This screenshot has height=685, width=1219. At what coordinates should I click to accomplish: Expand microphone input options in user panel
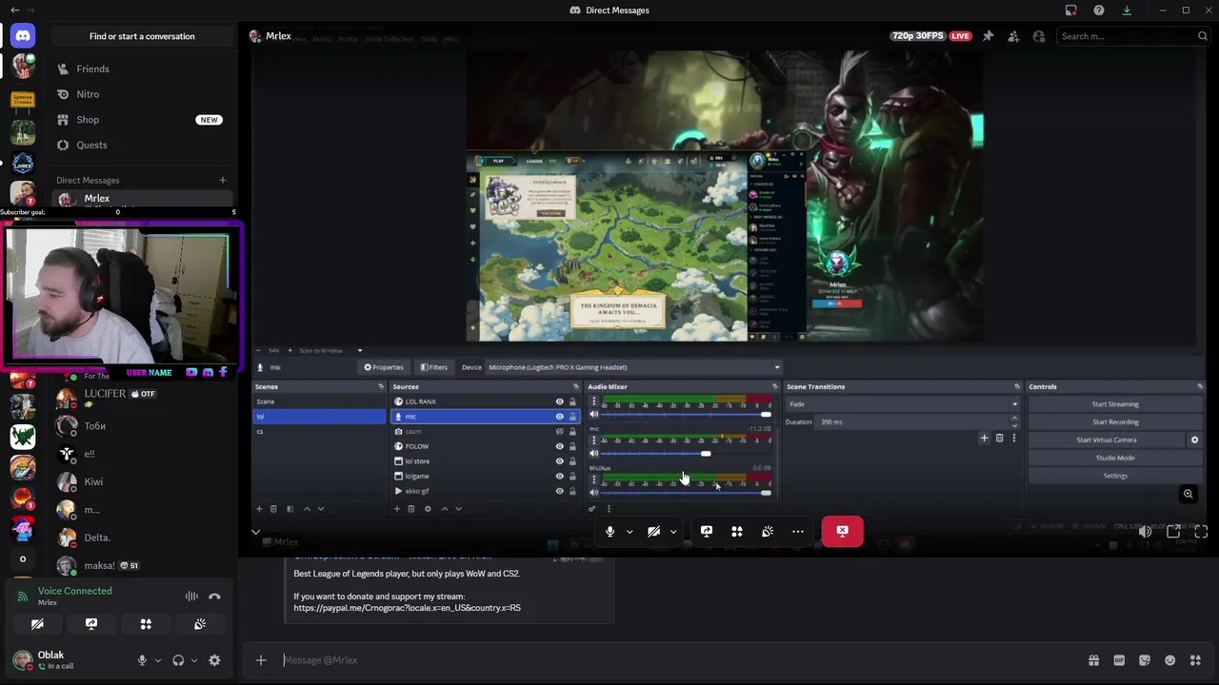157,660
